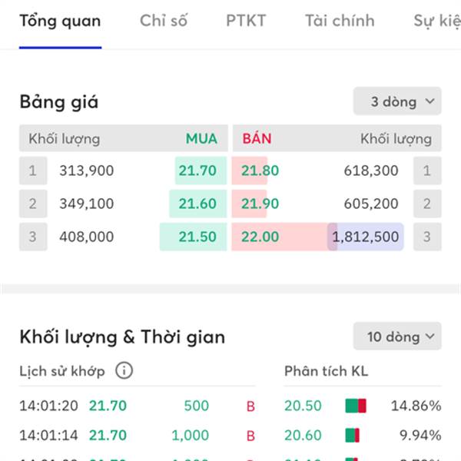Switch to the Chỉ số tab
The height and width of the screenshot is (461, 461).
click(x=164, y=21)
